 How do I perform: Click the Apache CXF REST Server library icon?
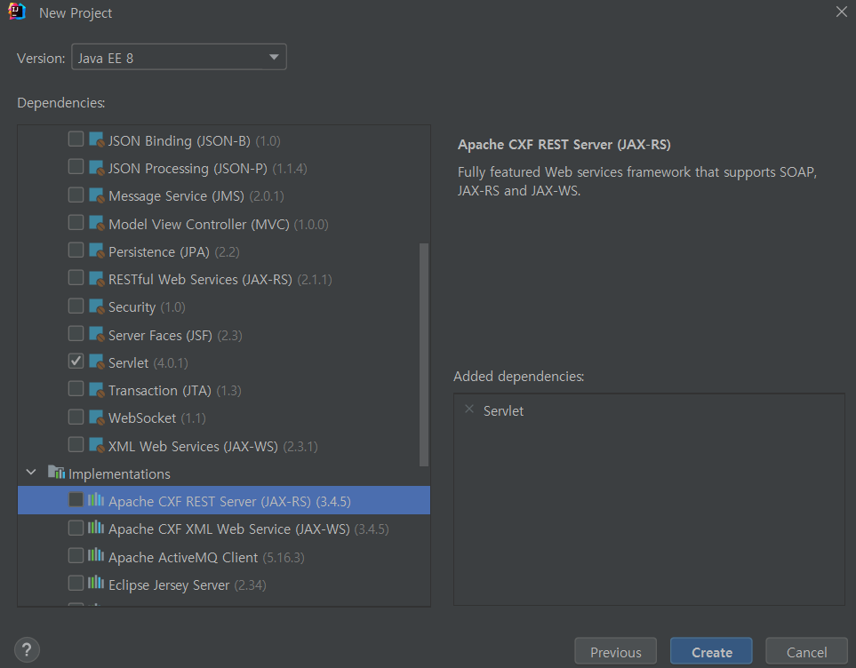[96, 499]
